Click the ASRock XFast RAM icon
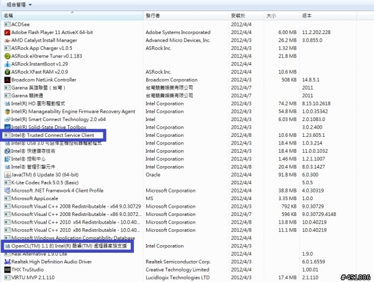Screen dimensions: 374x282 coord(8,72)
